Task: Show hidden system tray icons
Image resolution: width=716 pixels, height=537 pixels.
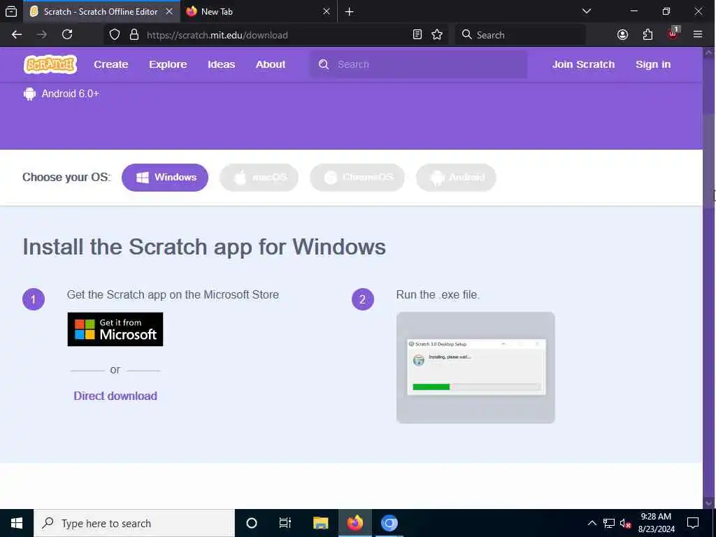Action: point(592,523)
